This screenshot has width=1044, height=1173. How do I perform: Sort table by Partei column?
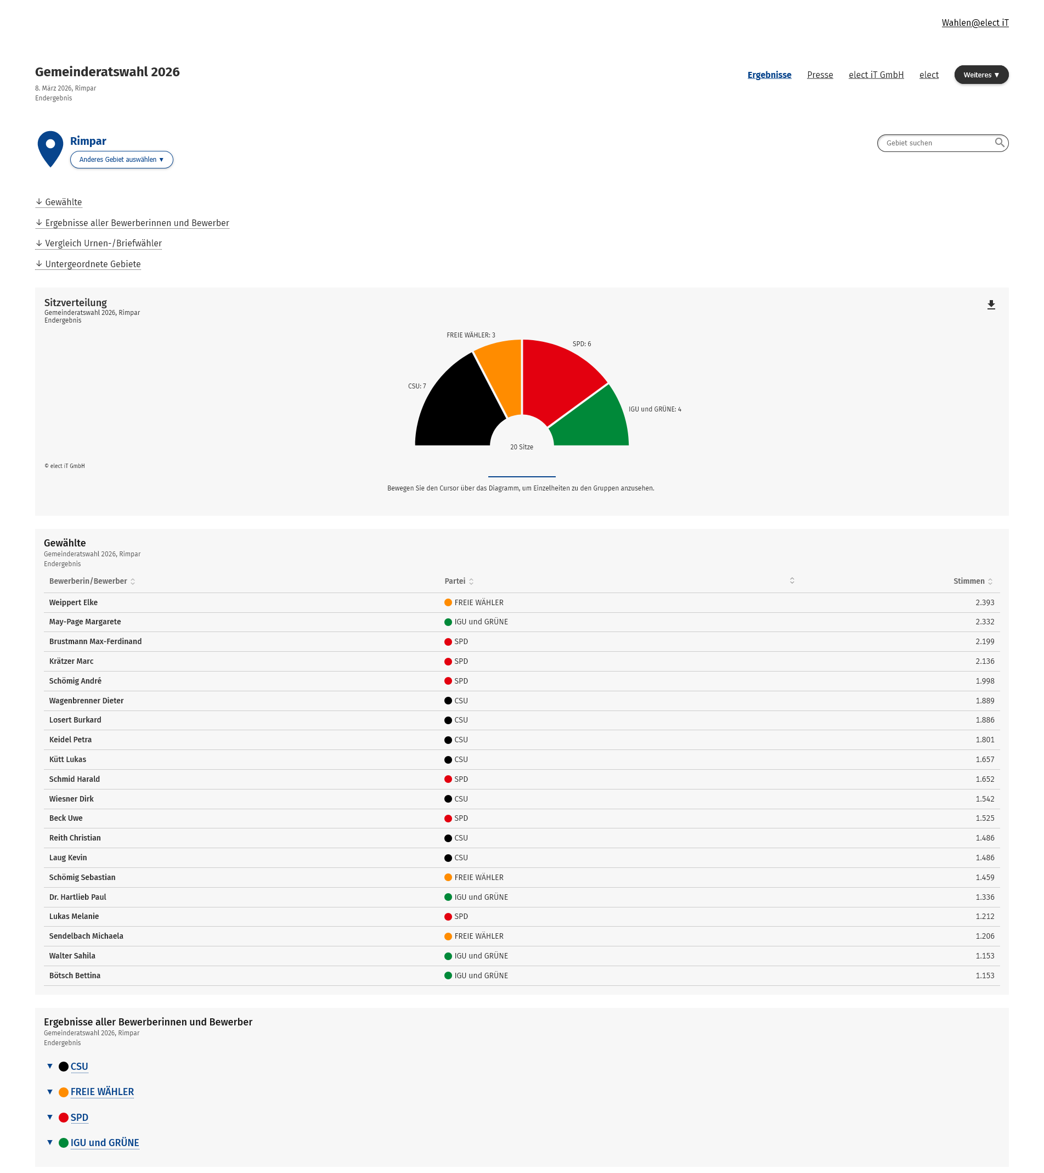pyautogui.click(x=459, y=582)
